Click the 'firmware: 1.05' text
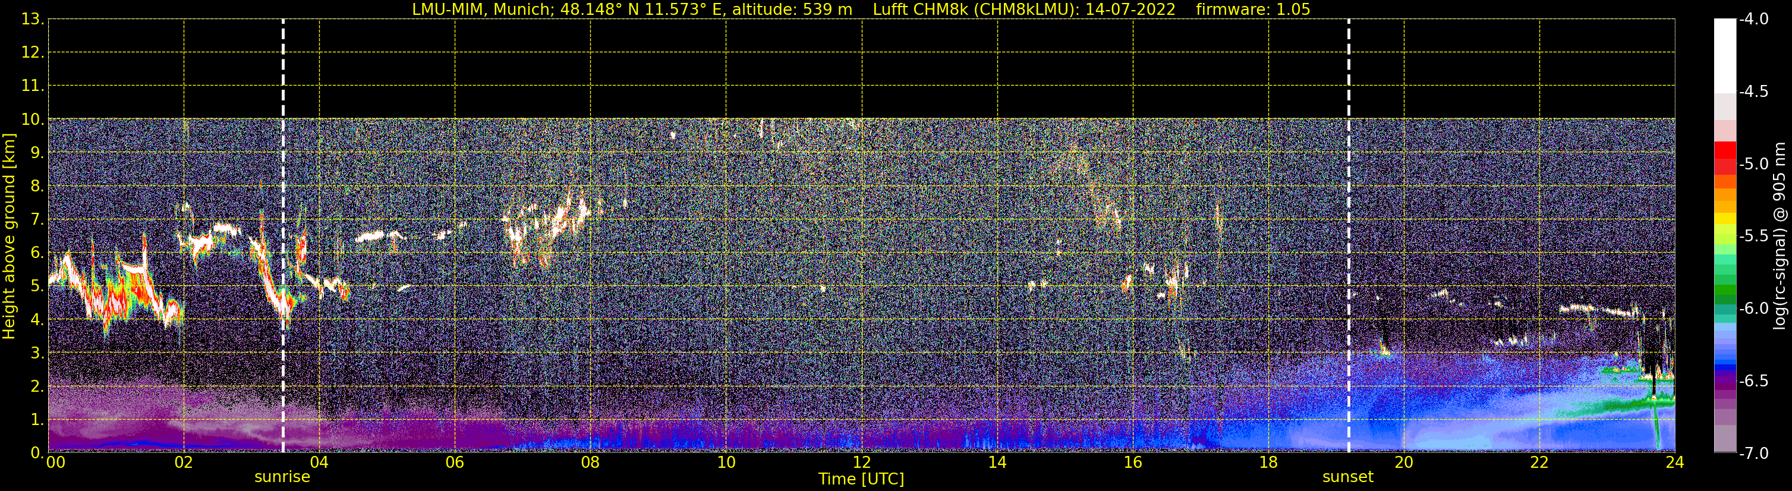The image size is (1792, 491). point(1253,10)
